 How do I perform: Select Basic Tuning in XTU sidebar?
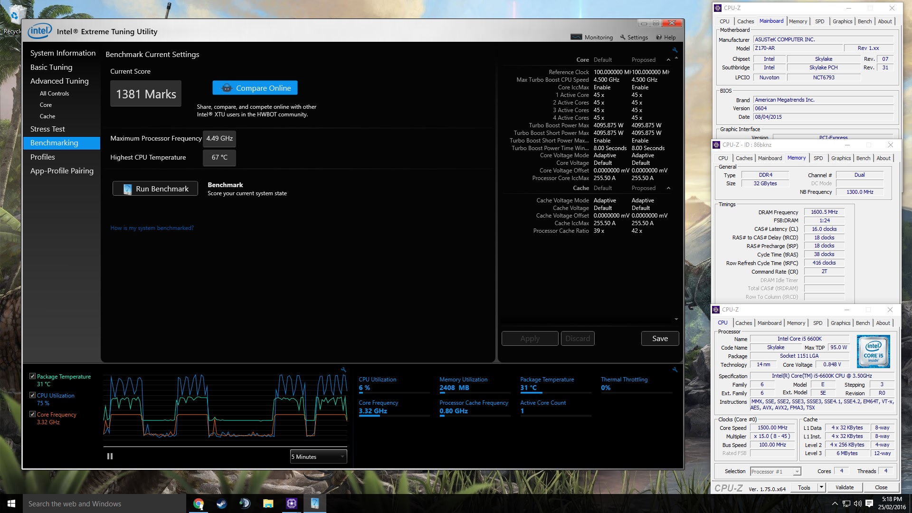51,67
